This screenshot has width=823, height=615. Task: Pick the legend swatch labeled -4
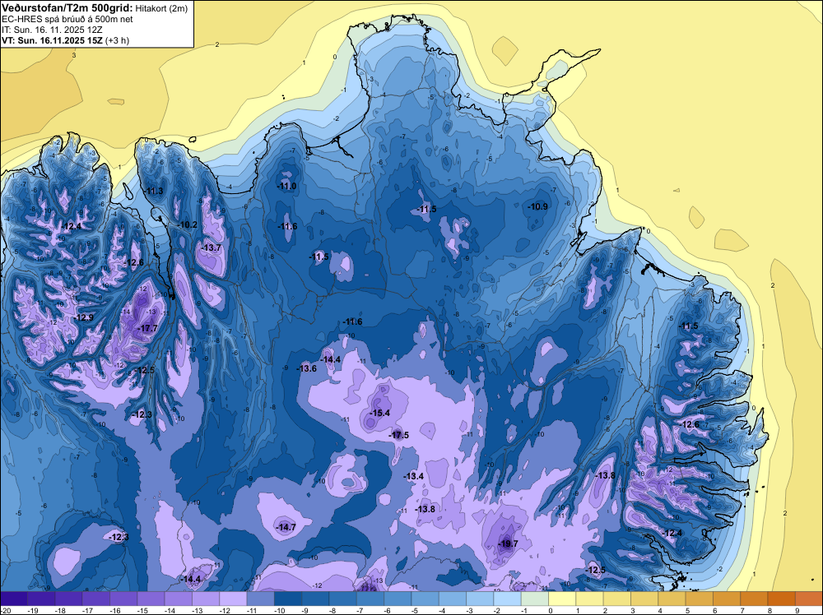[x=453, y=598]
